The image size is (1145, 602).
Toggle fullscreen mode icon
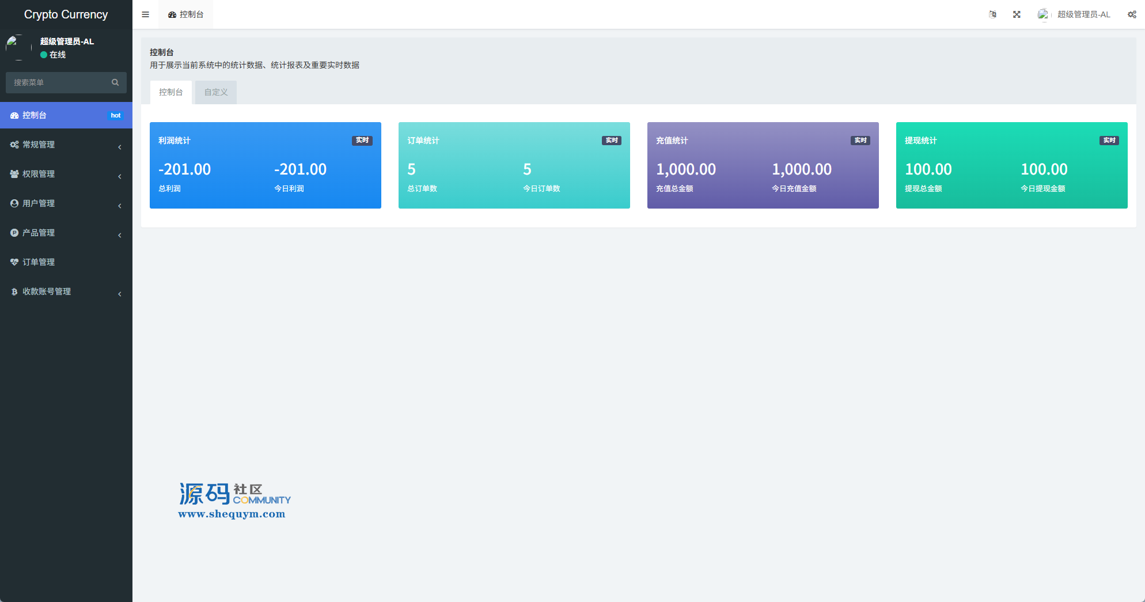point(1017,14)
